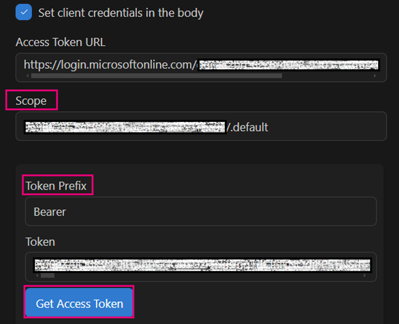Uncheck the Set client credentials checkbox
Screen dimensions: 399x324
[24, 12]
